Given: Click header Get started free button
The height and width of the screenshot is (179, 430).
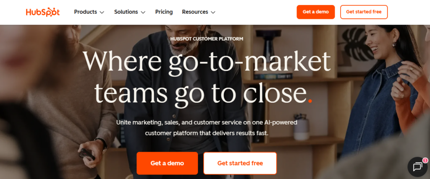Looking at the screenshot, I should coord(364,12).
